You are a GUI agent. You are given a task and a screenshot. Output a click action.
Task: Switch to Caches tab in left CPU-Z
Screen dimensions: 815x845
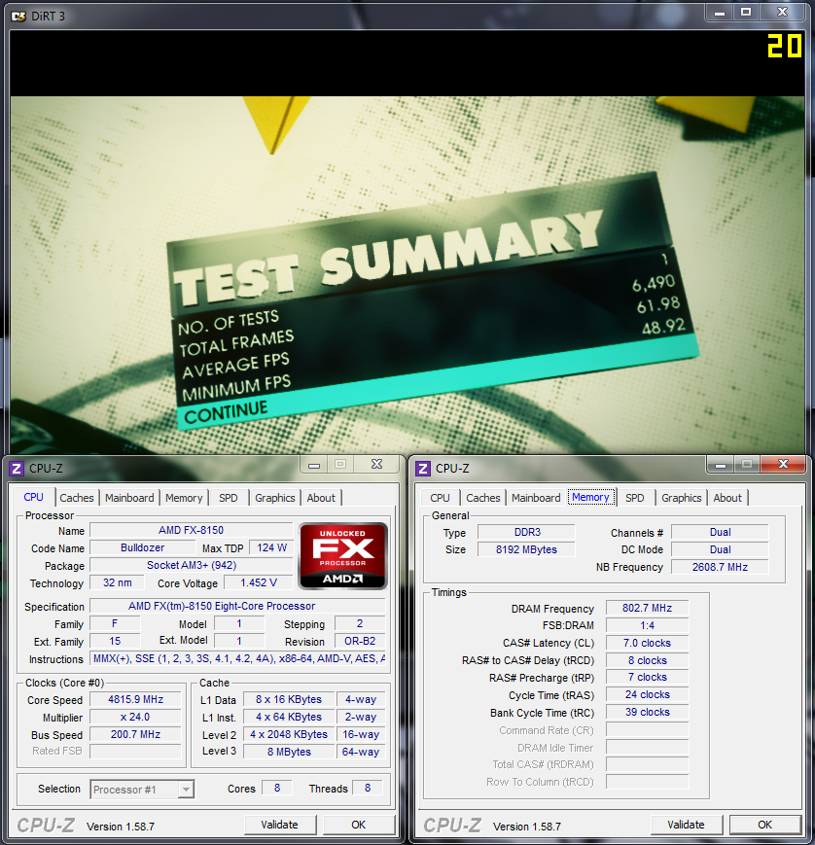pyautogui.click(x=77, y=498)
